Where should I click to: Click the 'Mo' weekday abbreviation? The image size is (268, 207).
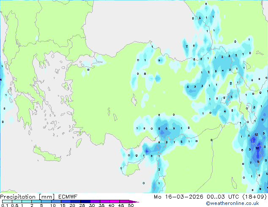point(157,197)
